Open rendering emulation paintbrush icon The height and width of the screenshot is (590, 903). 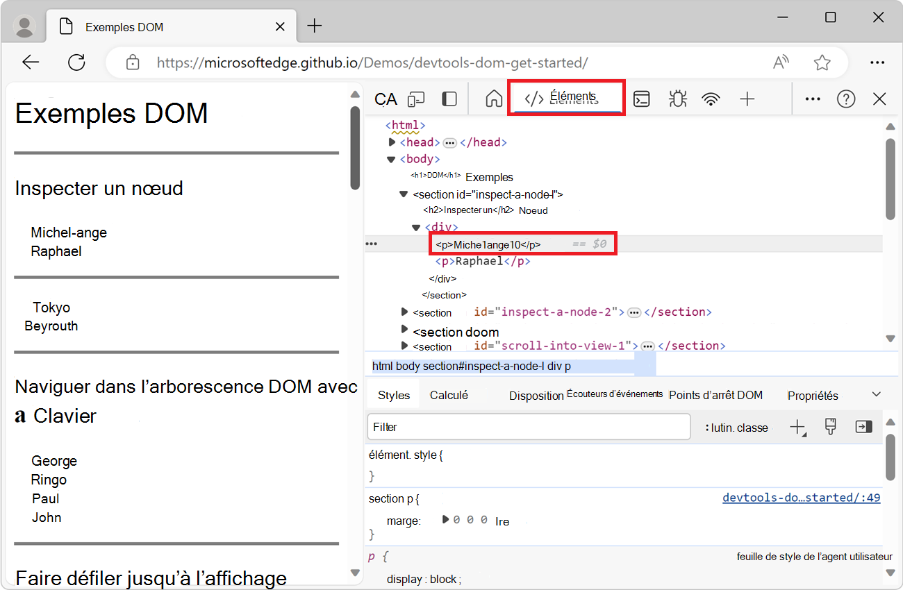(830, 427)
